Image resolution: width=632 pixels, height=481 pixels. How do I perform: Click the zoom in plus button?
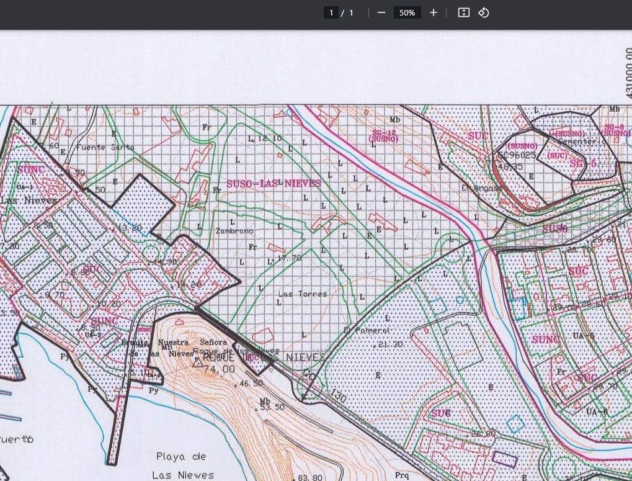434,12
